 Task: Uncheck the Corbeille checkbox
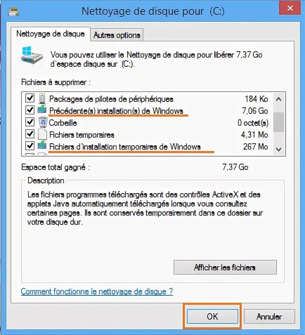coord(30,122)
